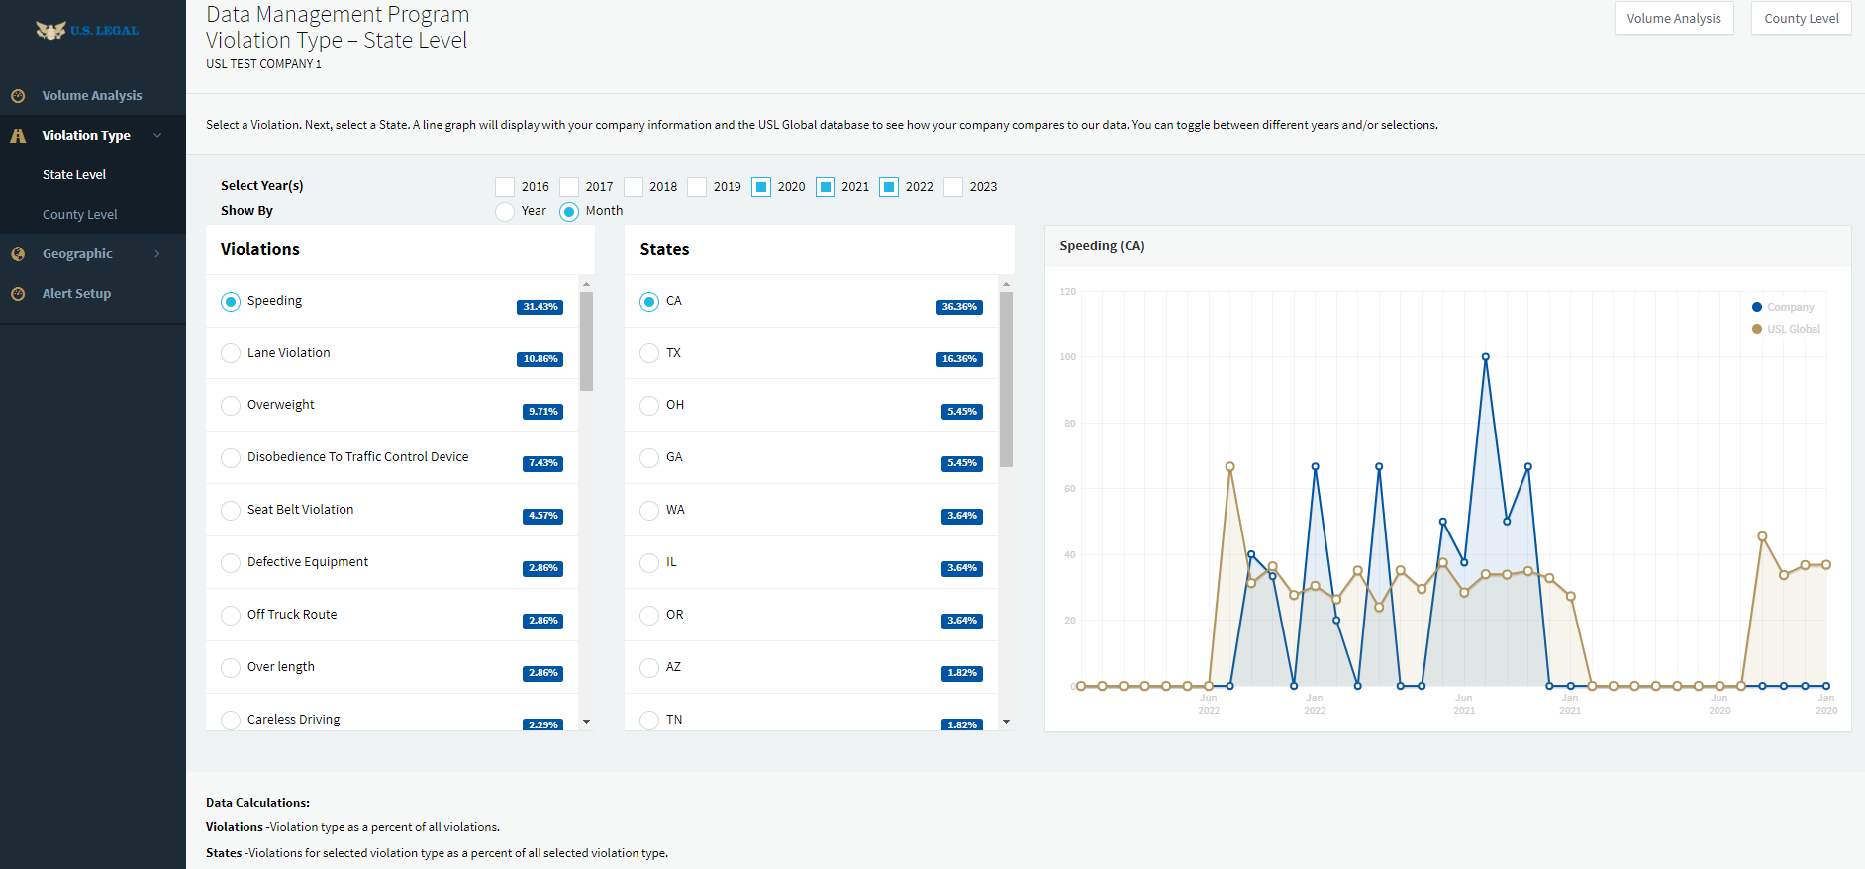Image resolution: width=1865 pixels, height=869 pixels.
Task: Click the Speeding 31.43% badge
Action: (540, 307)
